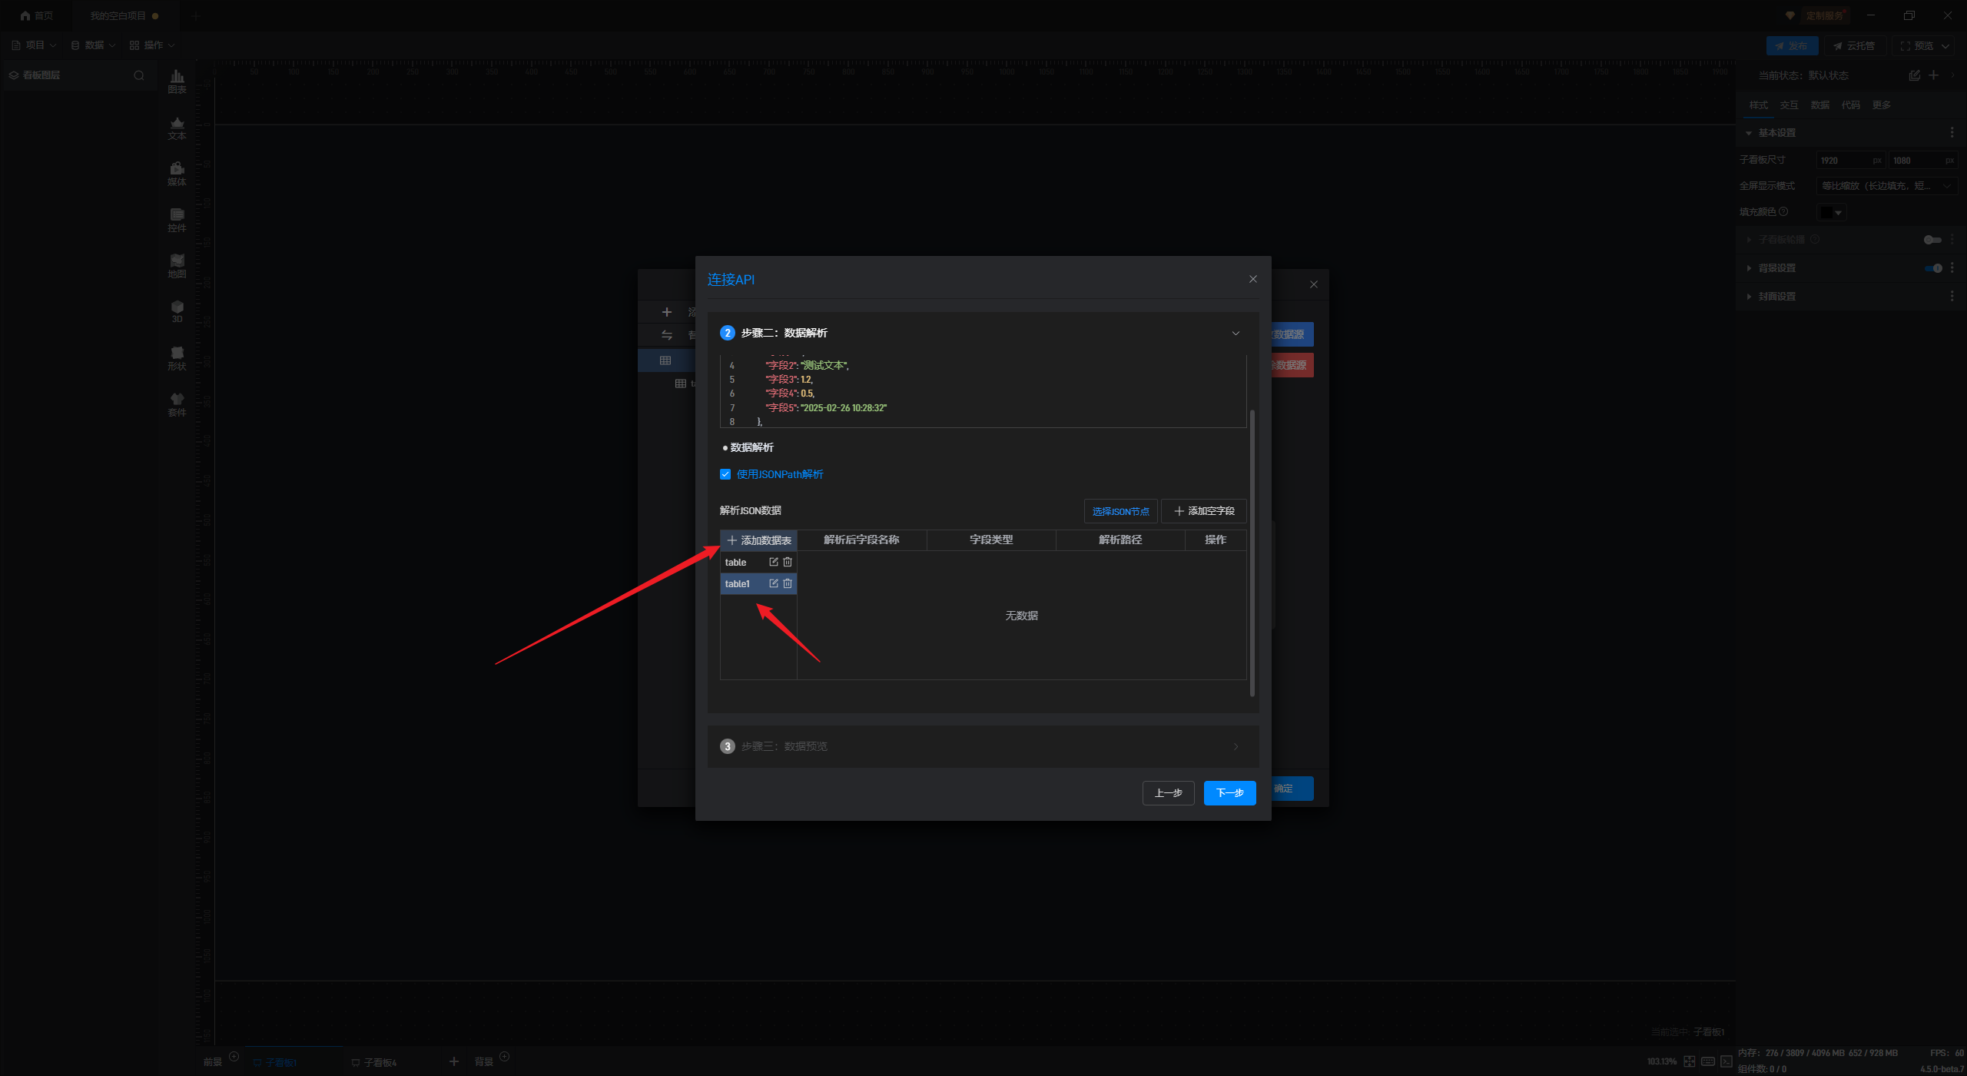
Task: Click the search icon in 看板图层 panel
Action: pyautogui.click(x=139, y=75)
